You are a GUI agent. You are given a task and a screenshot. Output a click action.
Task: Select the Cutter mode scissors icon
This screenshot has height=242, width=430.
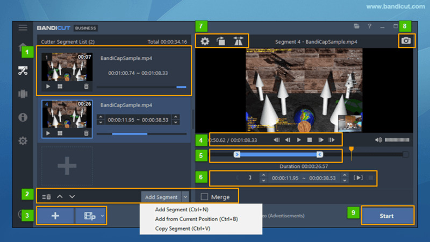click(x=23, y=70)
